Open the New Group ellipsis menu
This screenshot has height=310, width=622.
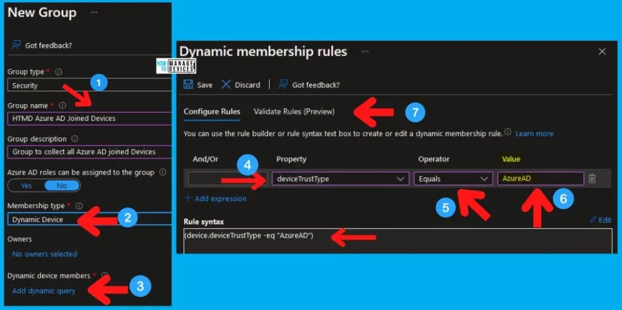(94, 13)
